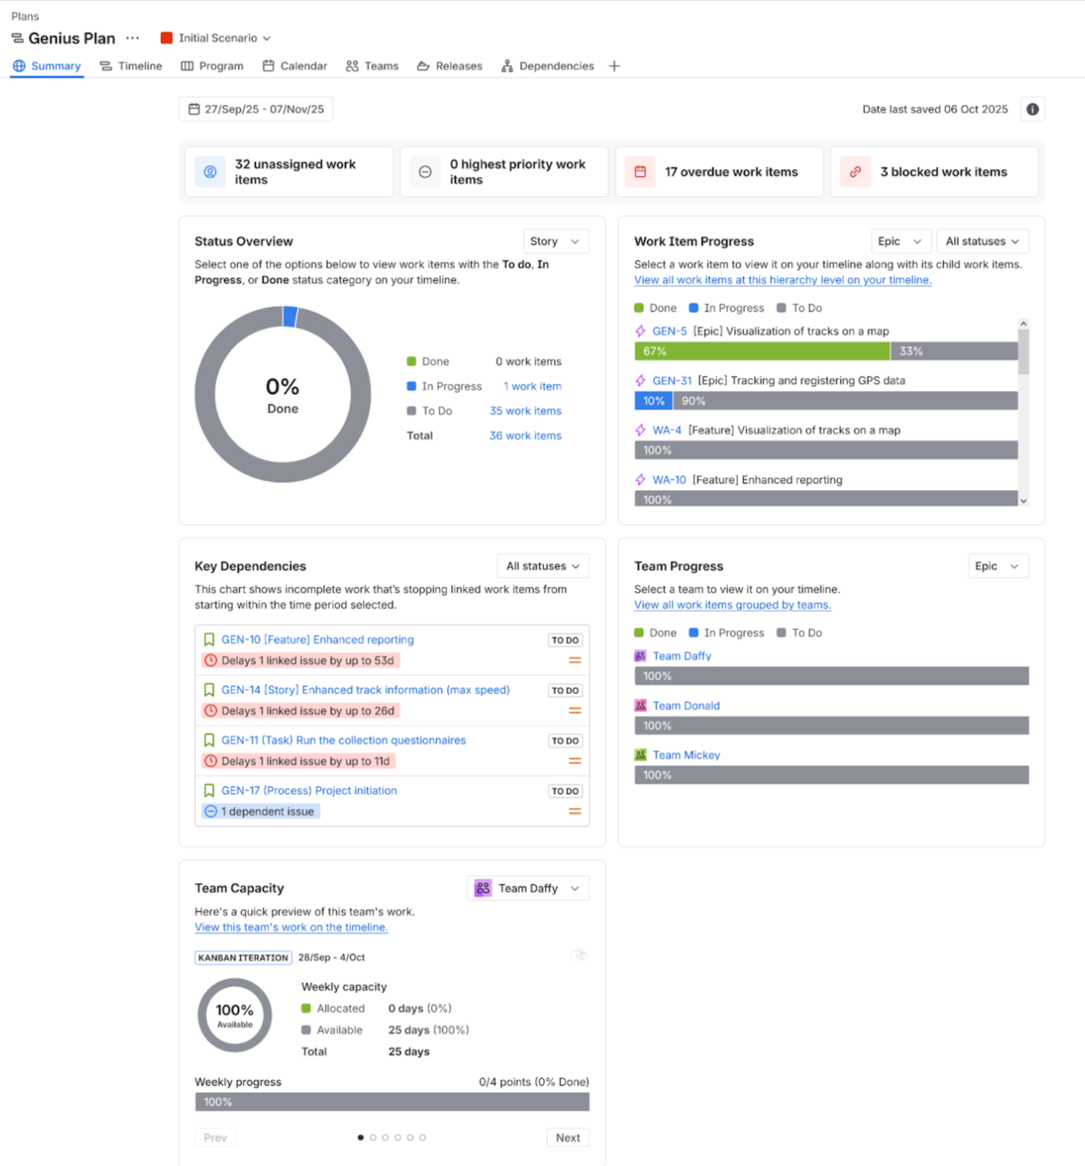Open the Story dropdown in Status Overview
Viewport: 1085px width, 1166px height.
pos(555,241)
